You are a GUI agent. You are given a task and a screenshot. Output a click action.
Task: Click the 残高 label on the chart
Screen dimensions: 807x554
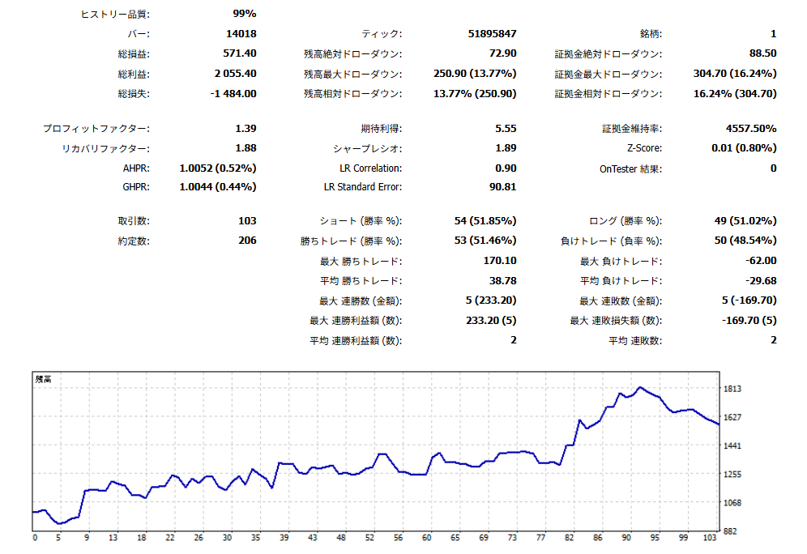coord(43,379)
